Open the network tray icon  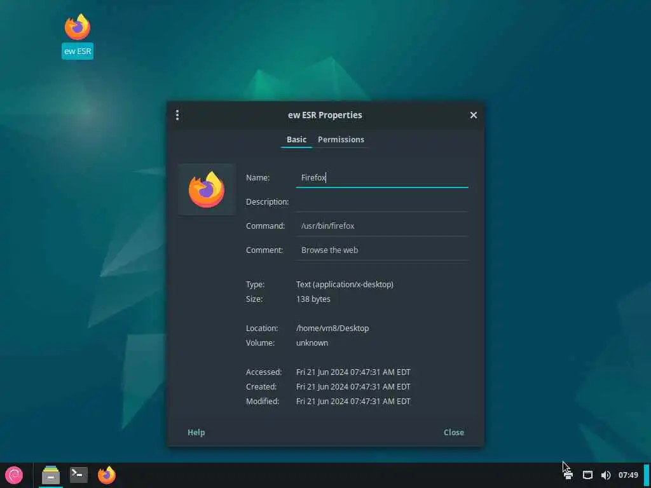click(x=587, y=475)
